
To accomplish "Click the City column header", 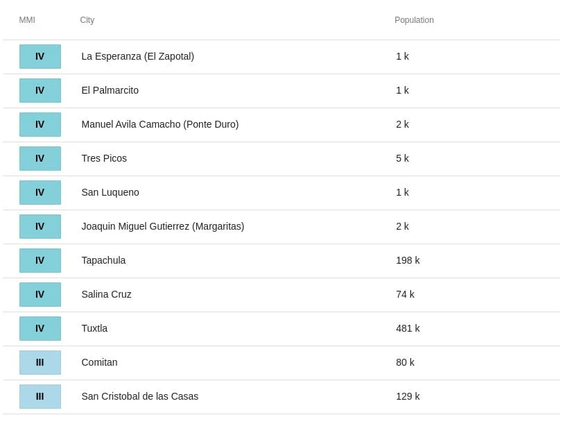I will point(87,20).
